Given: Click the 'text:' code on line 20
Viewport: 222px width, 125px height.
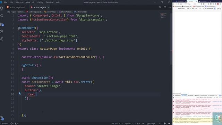Looking at the screenshot, I should click(32, 94).
